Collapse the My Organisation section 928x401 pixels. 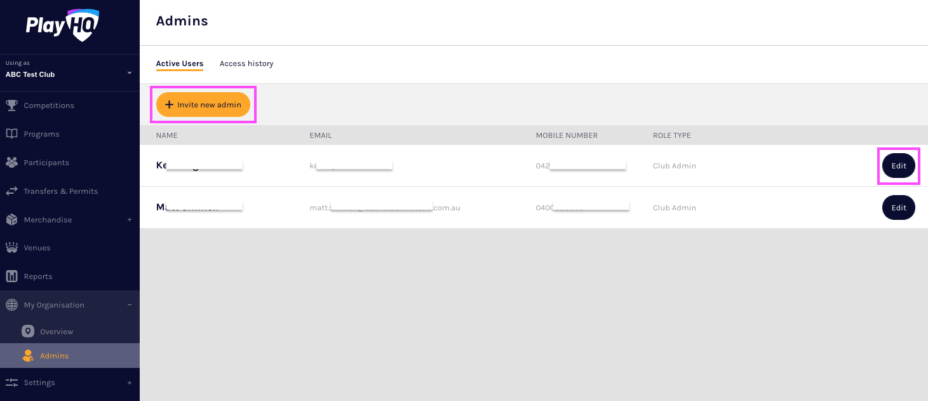click(x=131, y=304)
